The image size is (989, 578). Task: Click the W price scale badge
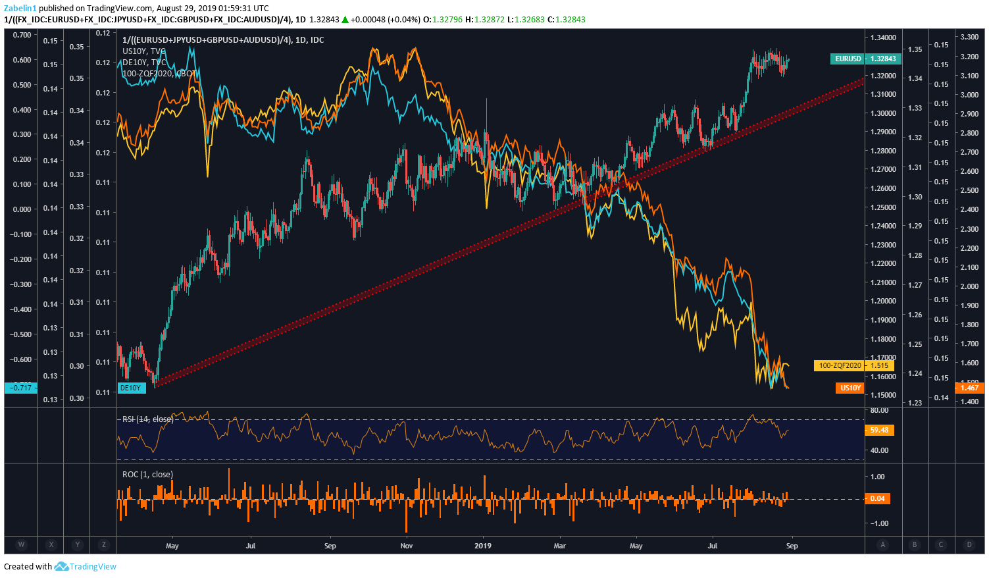22,544
